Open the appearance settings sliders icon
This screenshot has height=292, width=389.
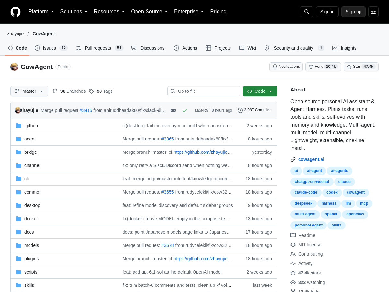[x=373, y=12]
